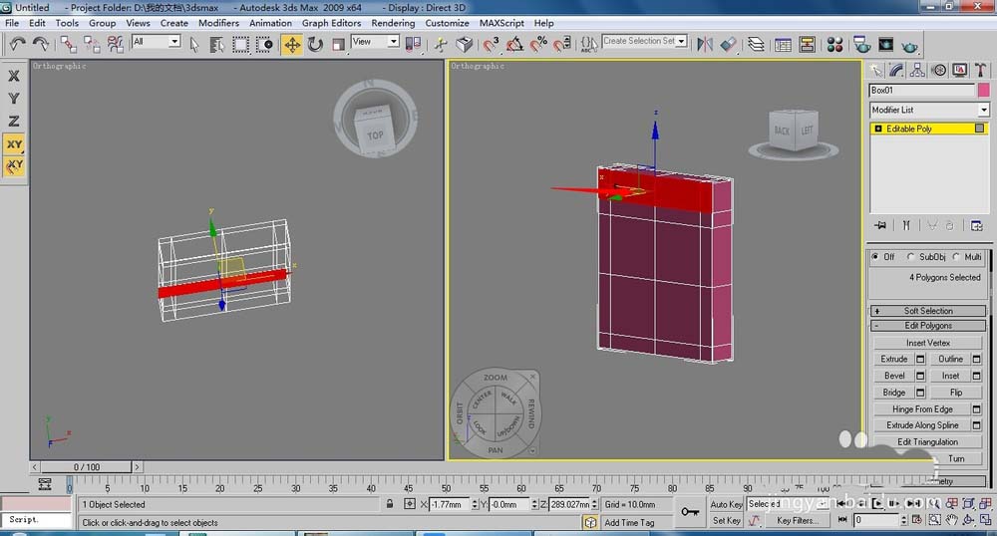Switch to the Hierarchy panel icon
The width and height of the screenshot is (997, 536).
[x=917, y=70]
